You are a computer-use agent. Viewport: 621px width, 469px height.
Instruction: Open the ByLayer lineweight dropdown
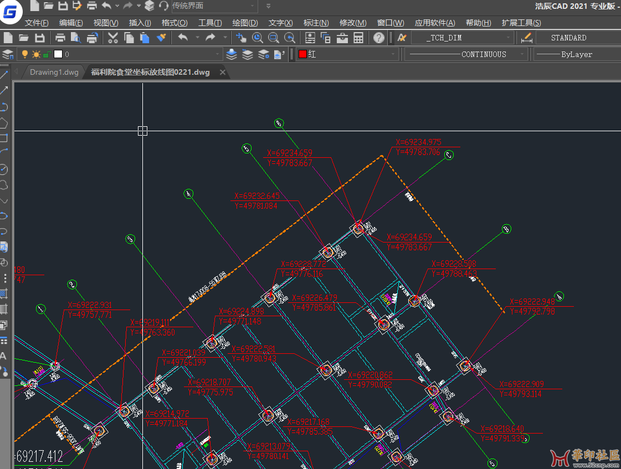pos(577,54)
